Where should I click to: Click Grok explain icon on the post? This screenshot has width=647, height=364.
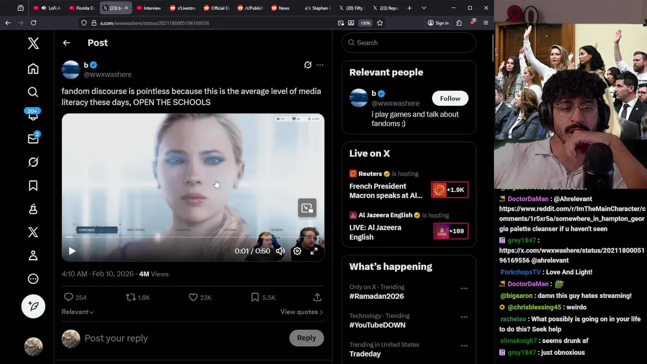[308, 65]
